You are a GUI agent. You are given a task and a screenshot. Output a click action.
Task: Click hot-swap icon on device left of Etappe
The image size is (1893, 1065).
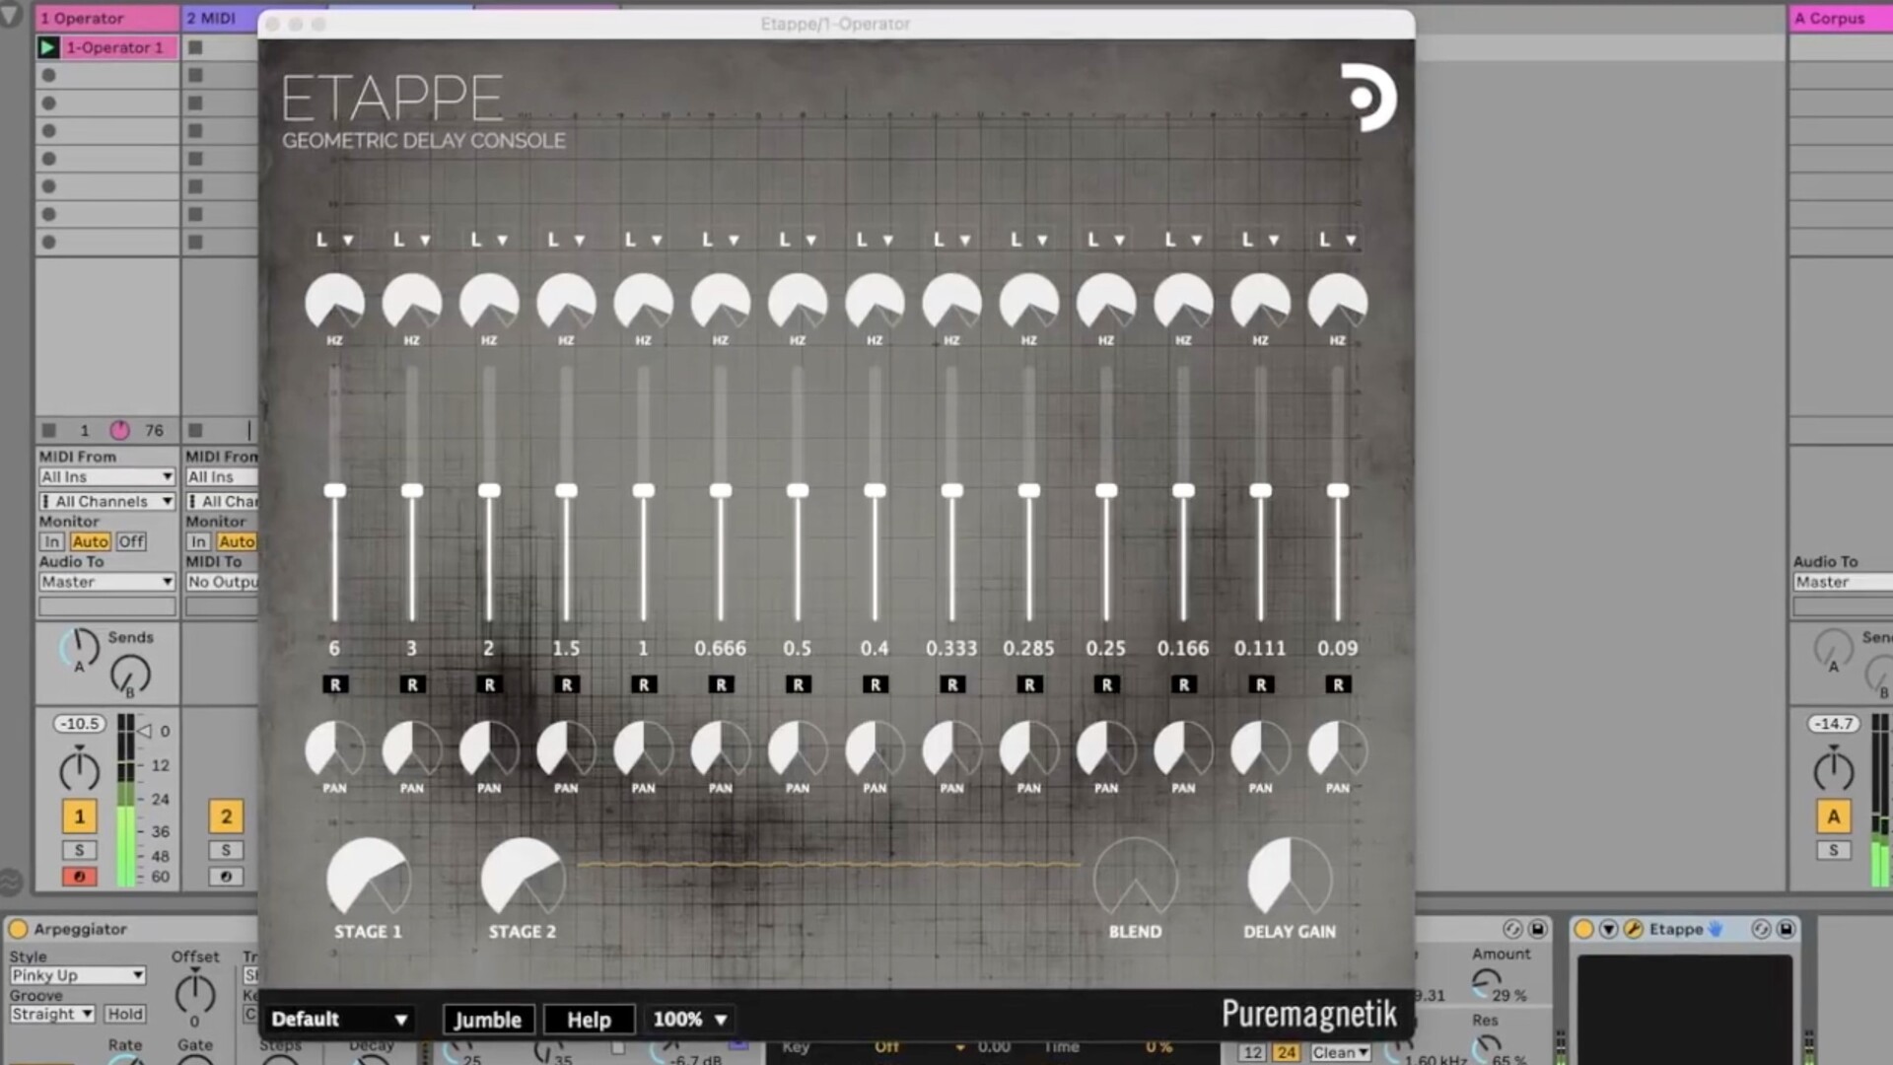1512,929
